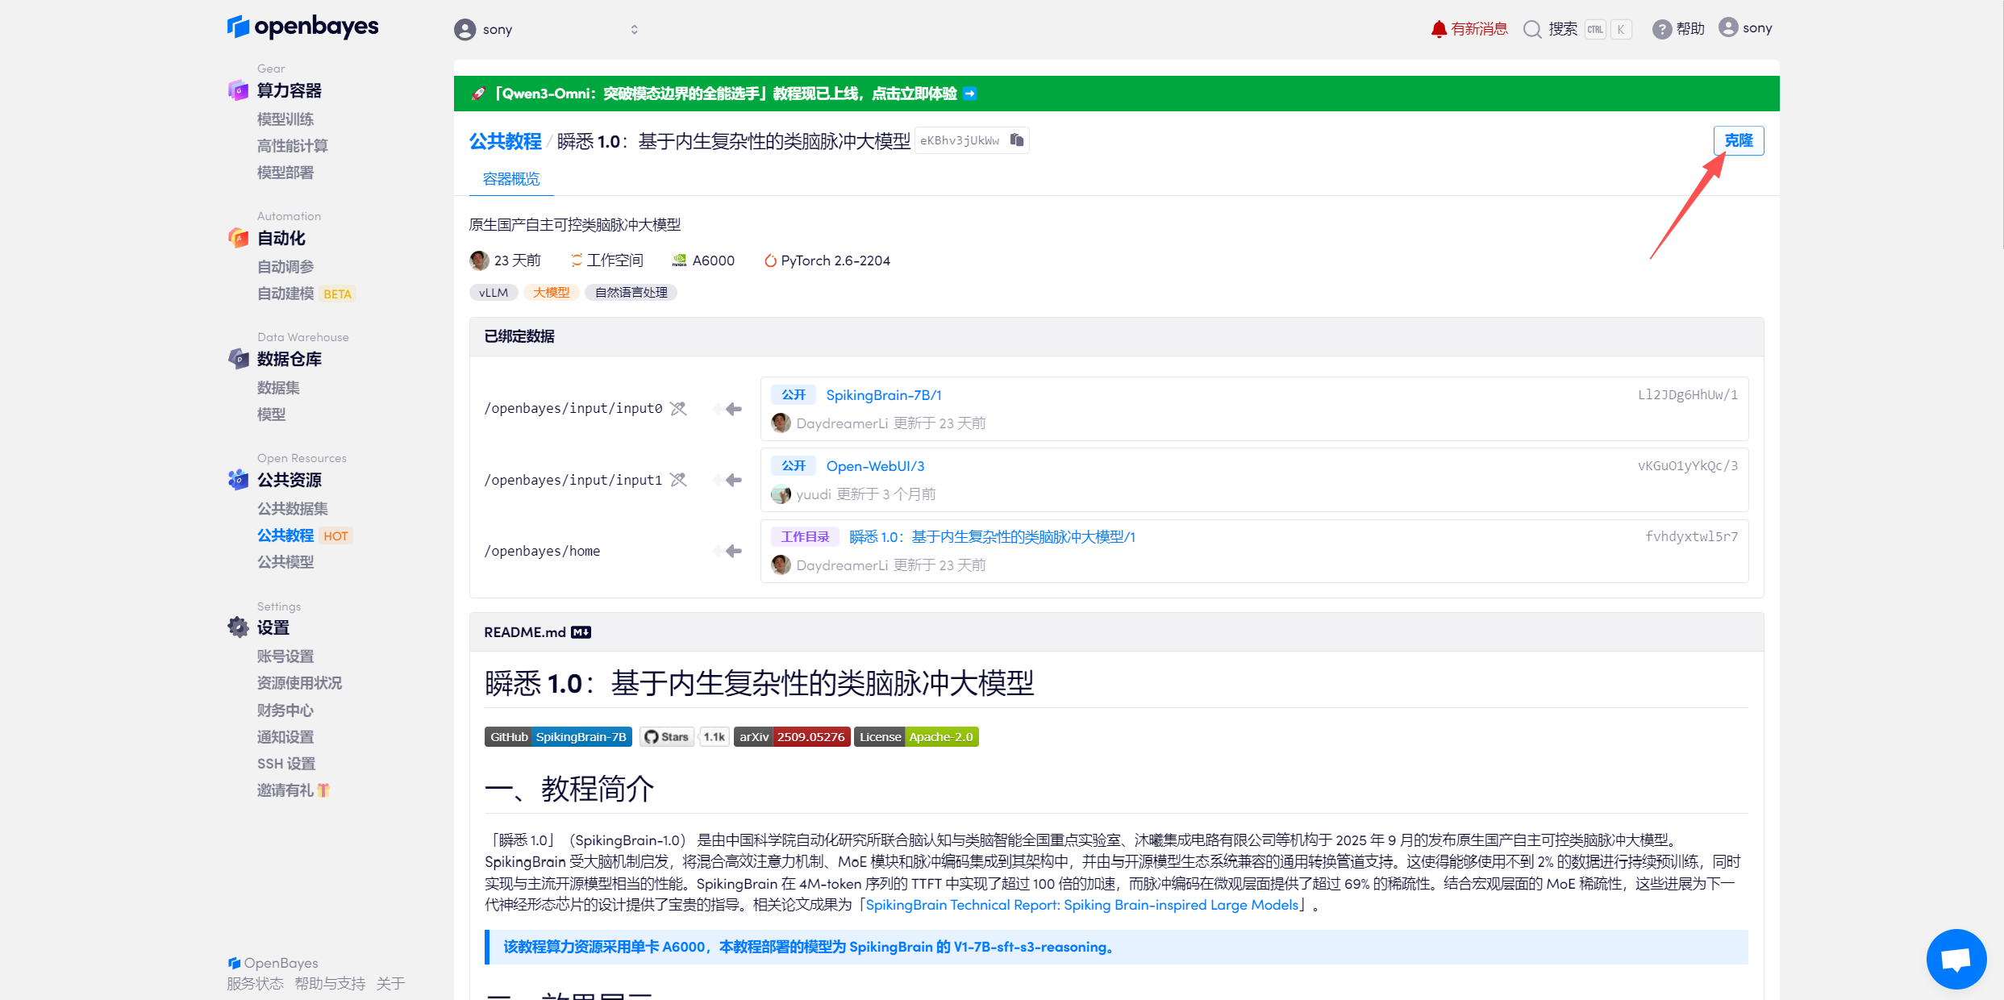This screenshot has width=2004, height=1000.
Task: Click the 自然语言处理 tag
Action: [x=631, y=293]
